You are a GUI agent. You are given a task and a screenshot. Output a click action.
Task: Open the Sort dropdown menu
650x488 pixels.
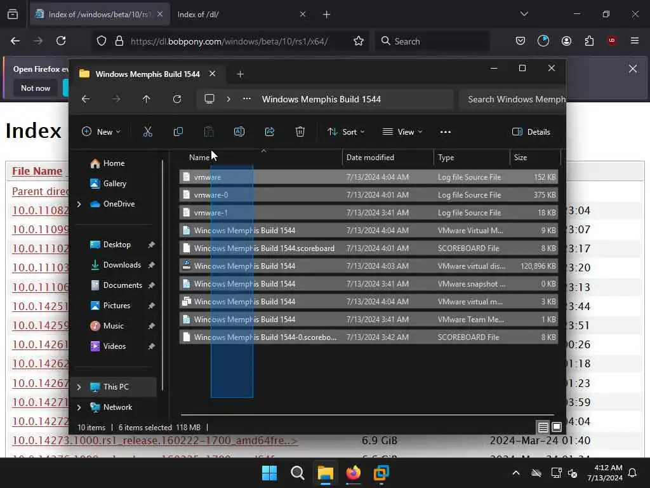click(346, 132)
